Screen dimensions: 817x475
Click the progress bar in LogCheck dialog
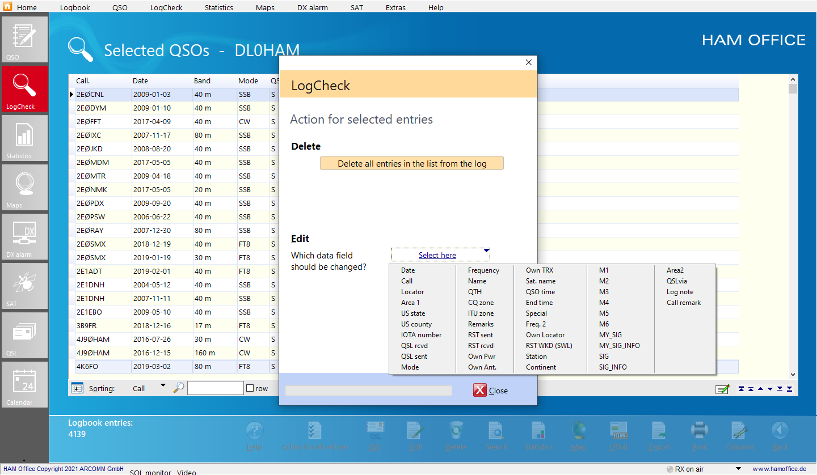[368, 391]
